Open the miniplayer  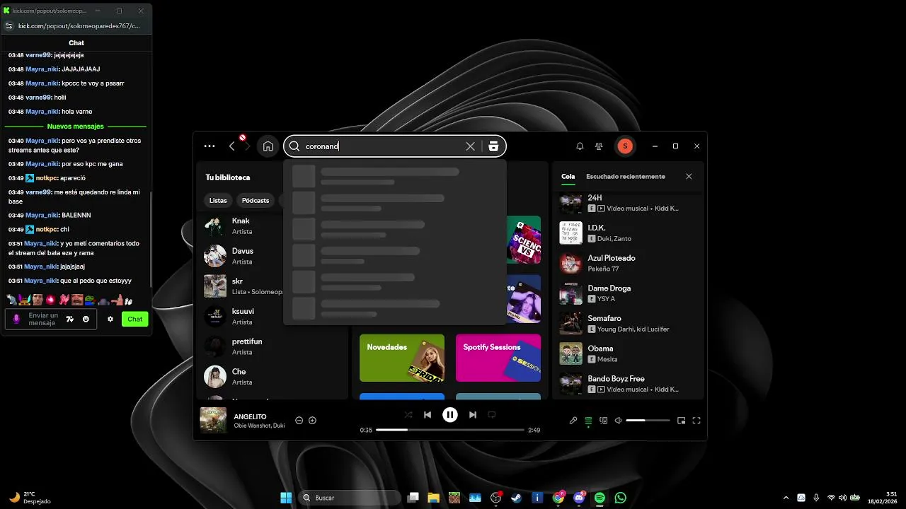681,421
